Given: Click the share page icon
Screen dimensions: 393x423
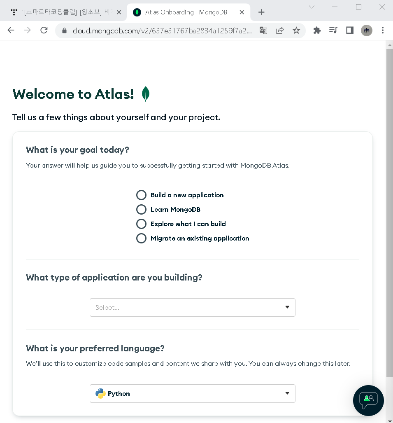Looking at the screenshot, I should [x=280, y=30].
